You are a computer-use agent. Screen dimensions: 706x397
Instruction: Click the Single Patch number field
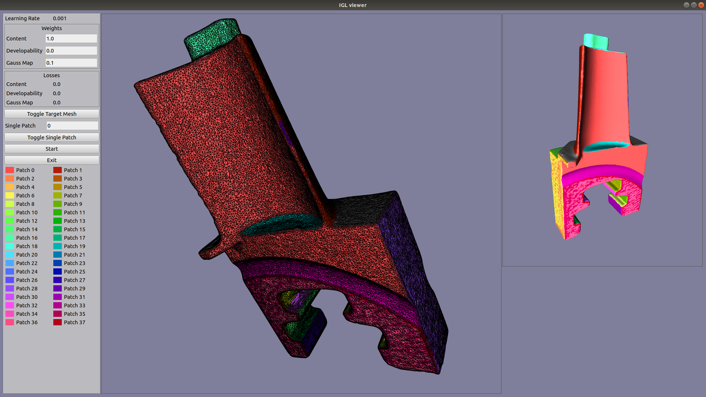[72, 126]
